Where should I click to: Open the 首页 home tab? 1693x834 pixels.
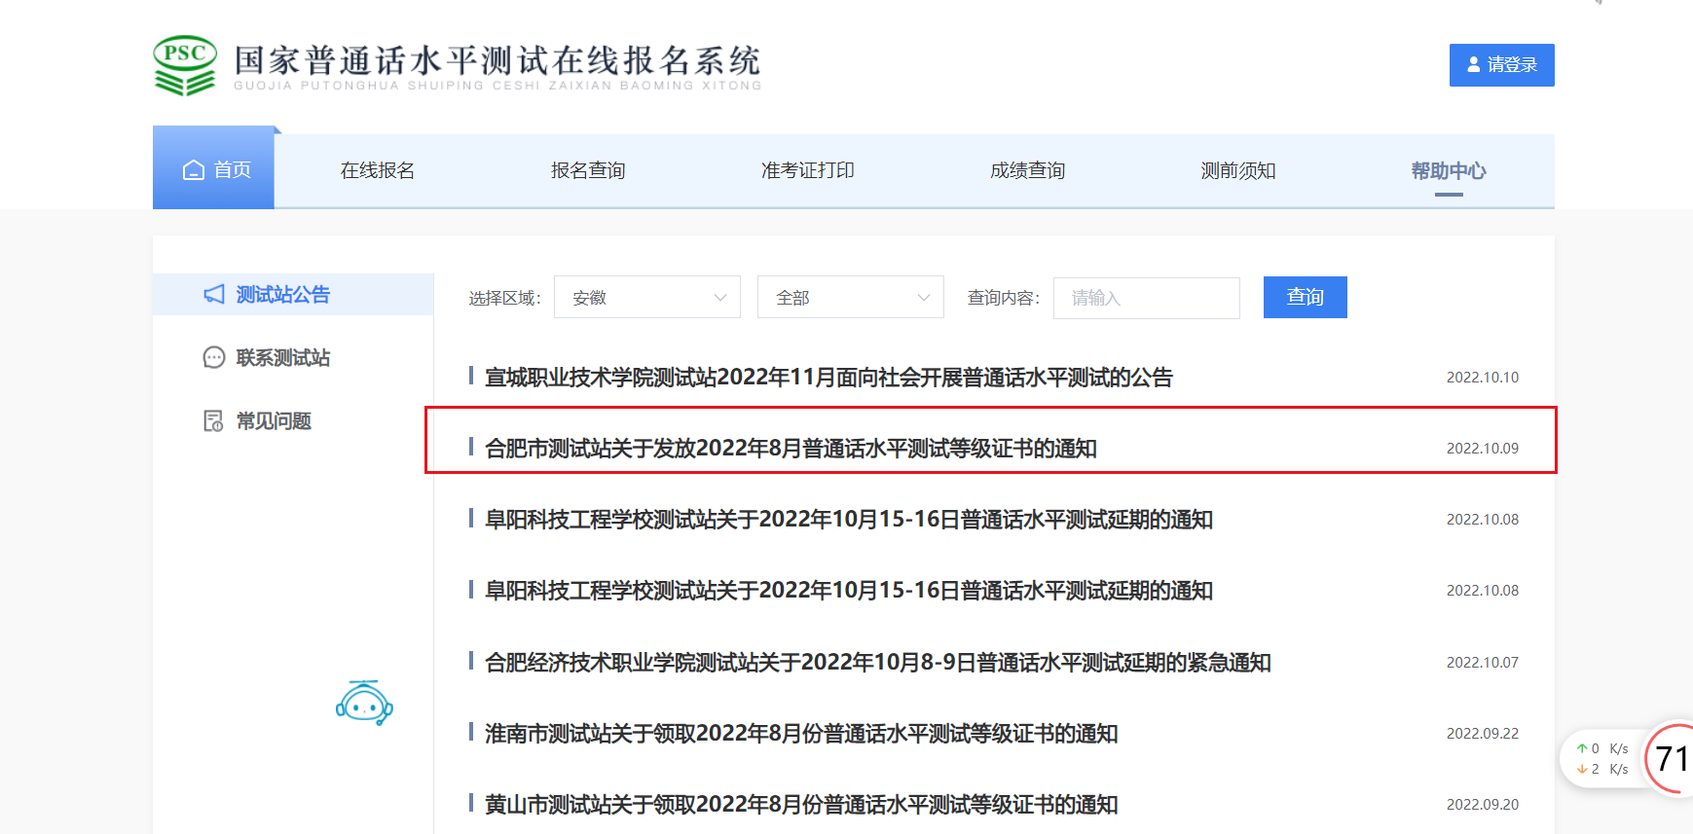pyautogui.click(x=214, y=170)
